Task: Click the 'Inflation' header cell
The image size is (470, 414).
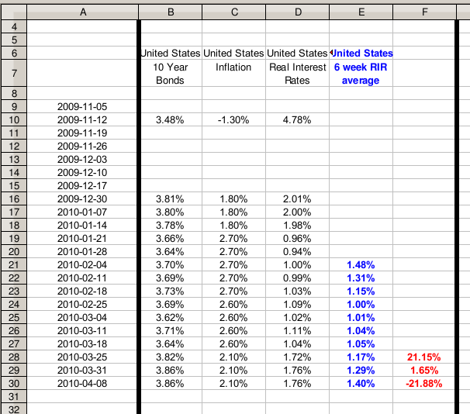Action: click(233, 73)
